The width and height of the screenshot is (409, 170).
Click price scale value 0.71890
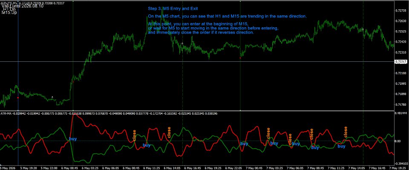coord(400,94)
